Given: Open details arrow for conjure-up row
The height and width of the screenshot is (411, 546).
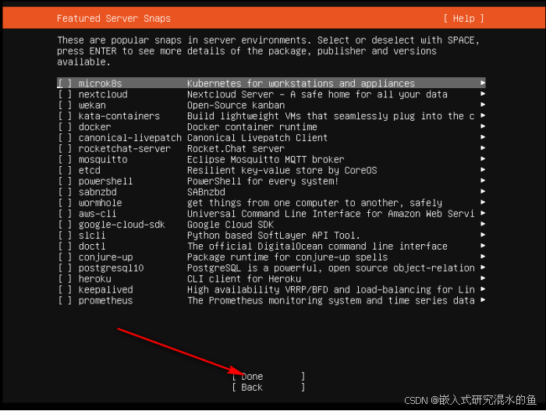Looking at the screenshot, I should tap(483, 257).
